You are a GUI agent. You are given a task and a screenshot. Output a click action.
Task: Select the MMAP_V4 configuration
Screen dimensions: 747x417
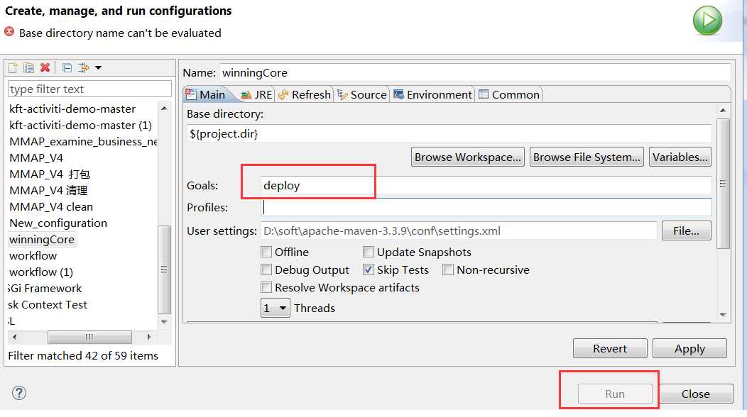click(x=36, y=157)
